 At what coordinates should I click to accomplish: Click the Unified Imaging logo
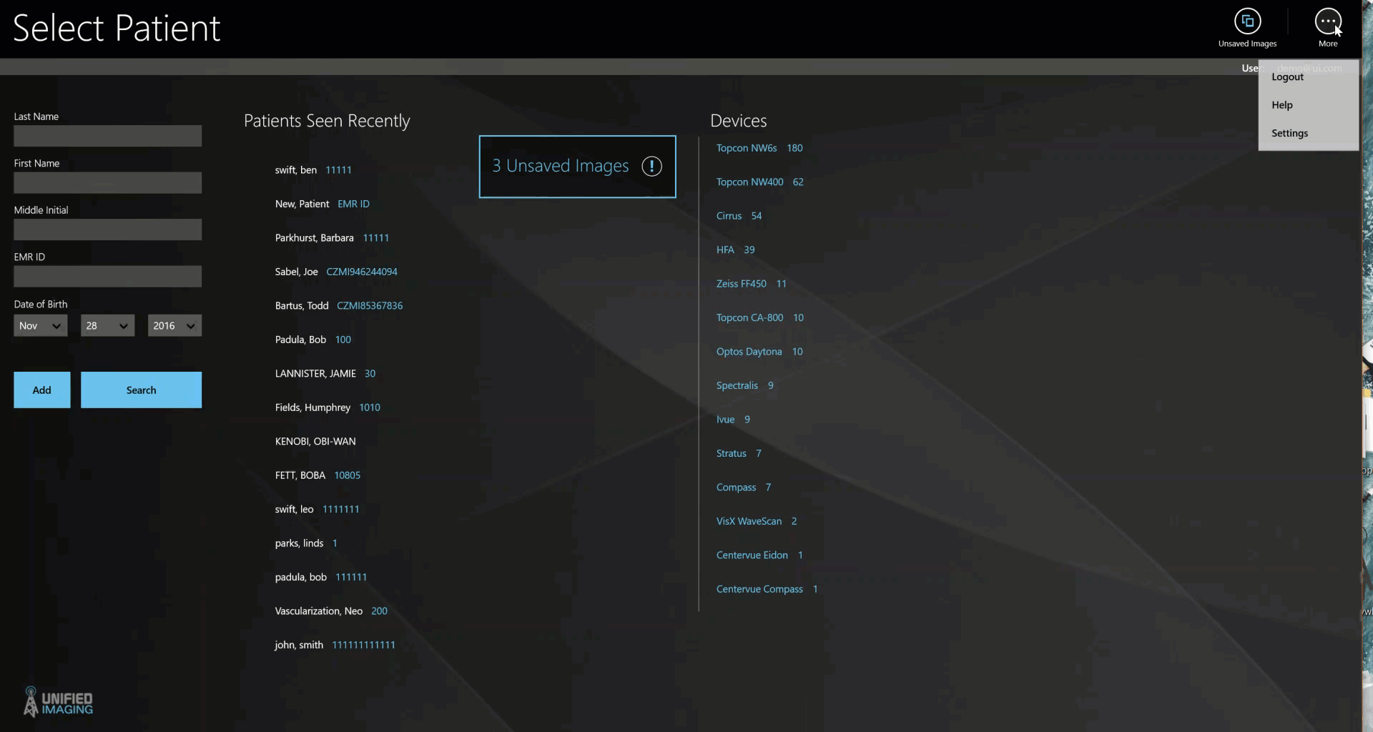coord(59,703)
